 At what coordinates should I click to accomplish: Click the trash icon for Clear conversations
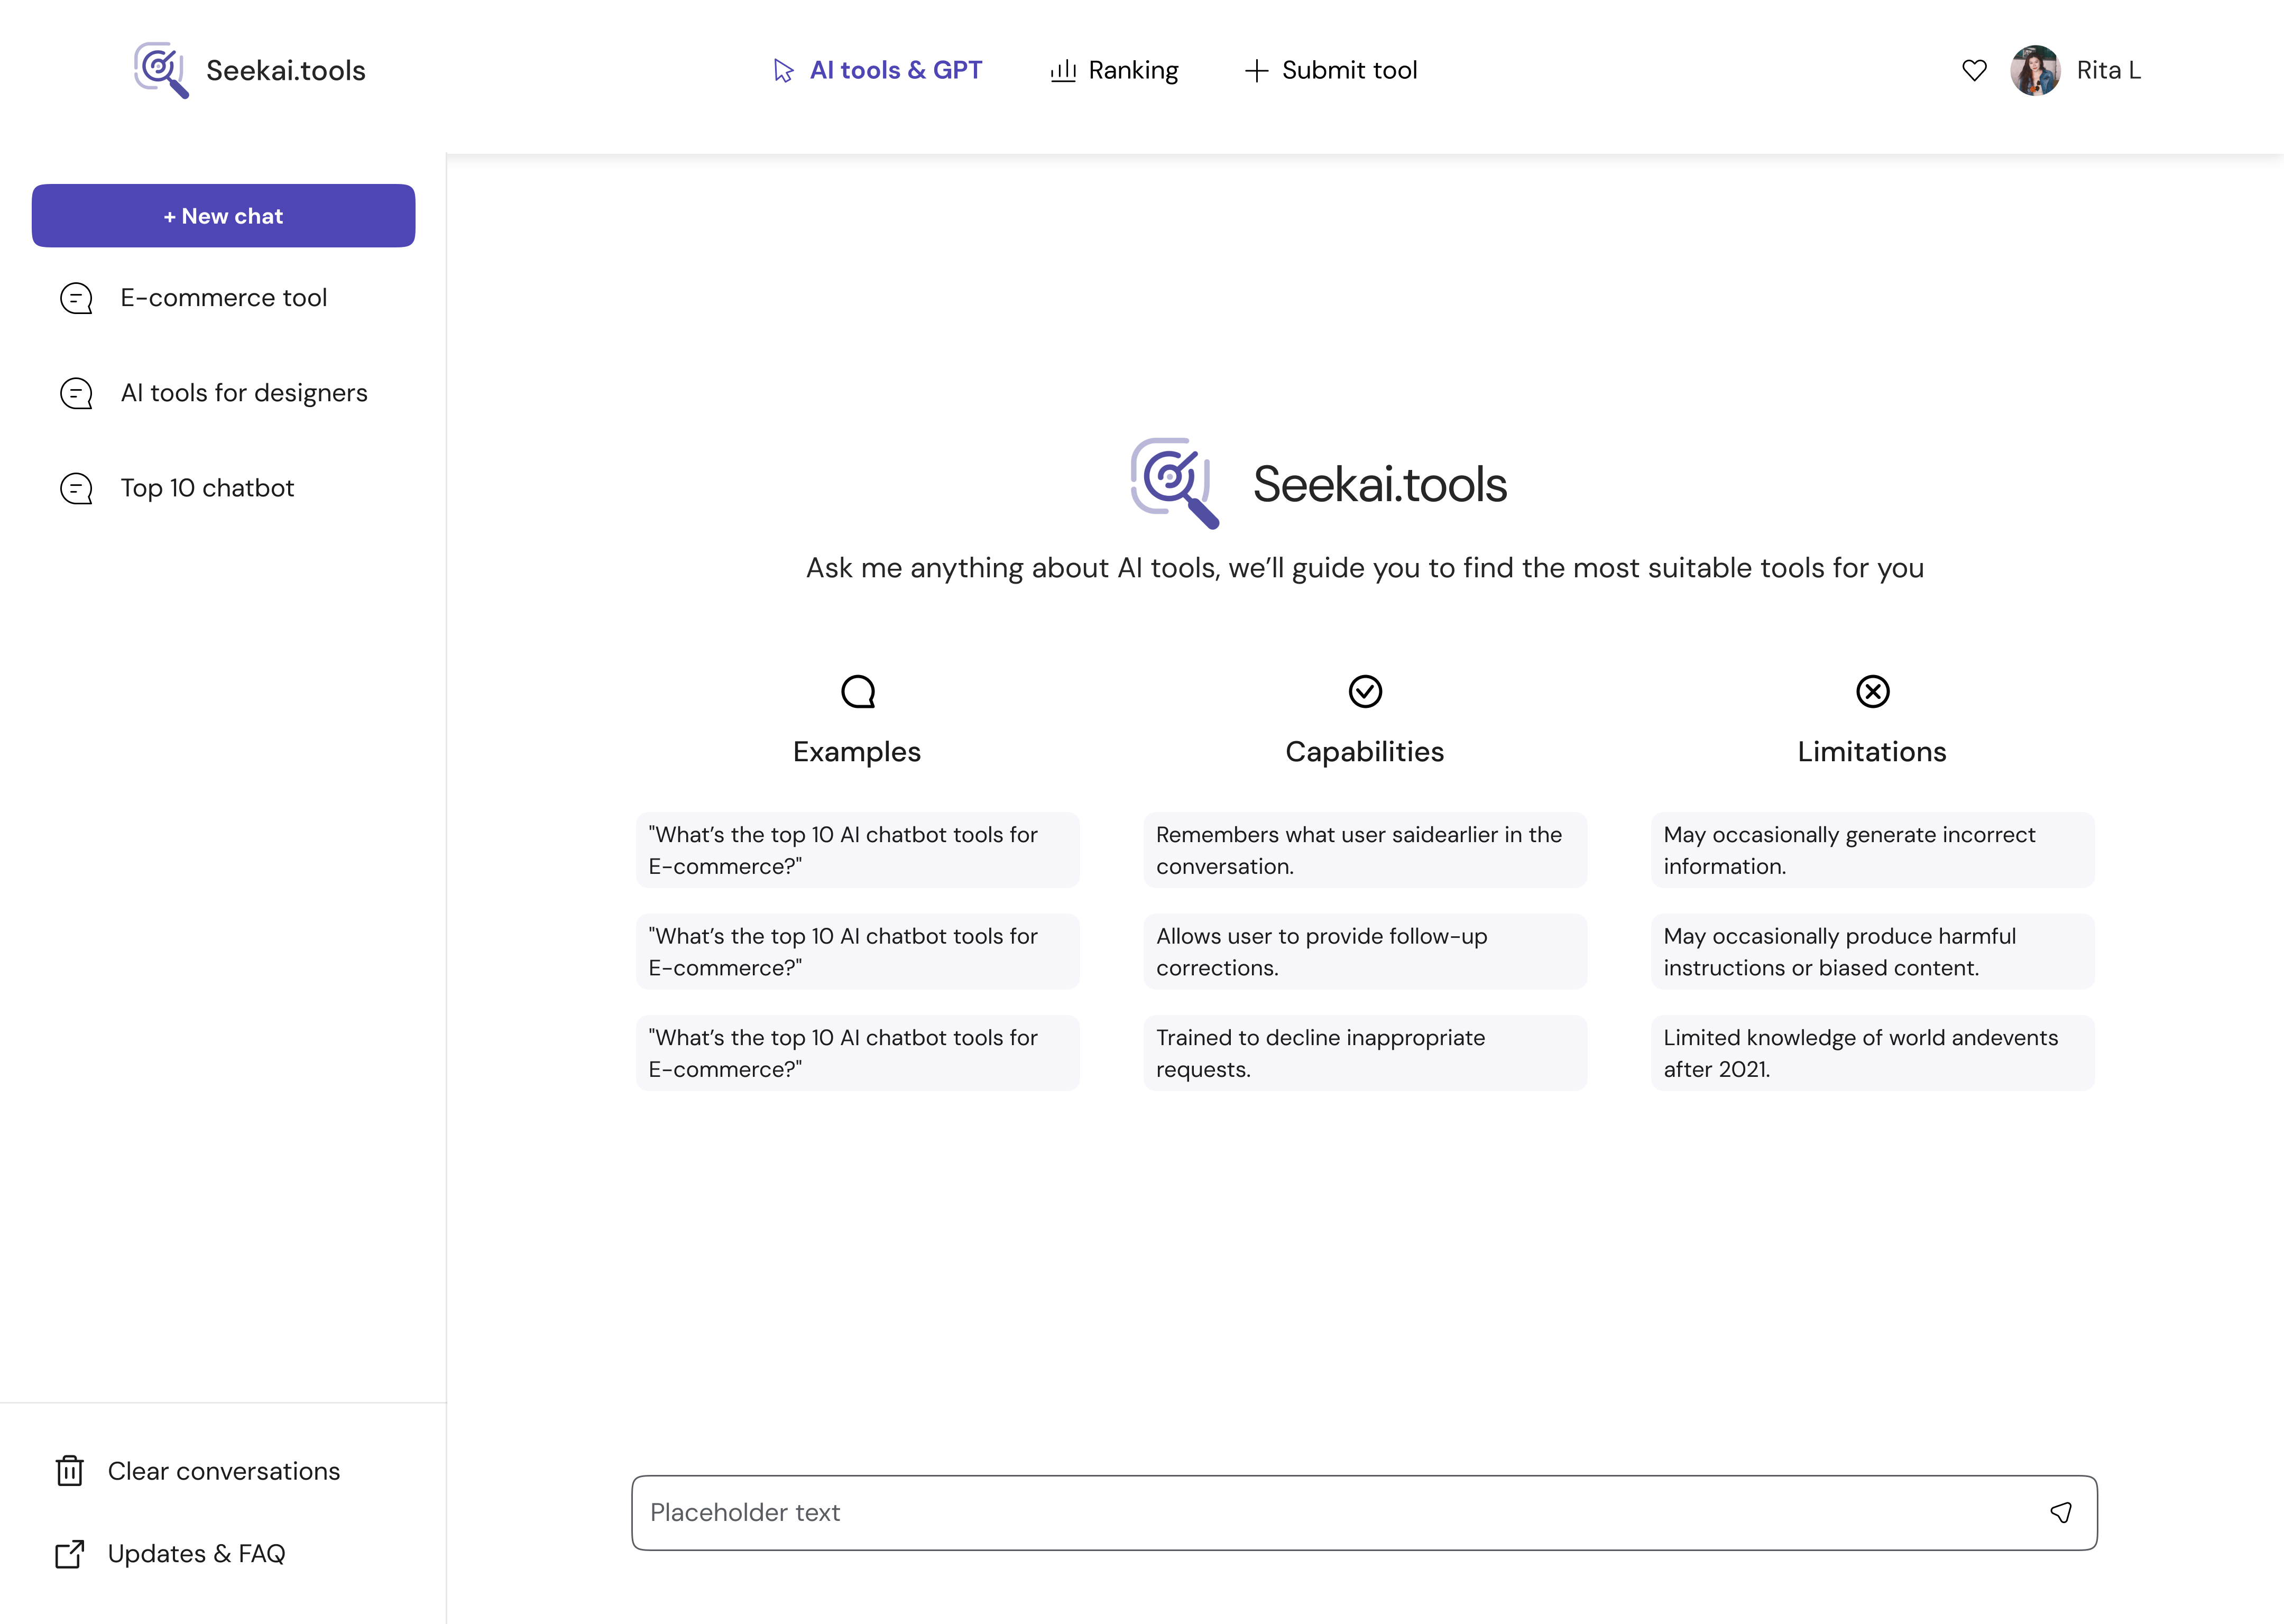[x=70, y=1471]
